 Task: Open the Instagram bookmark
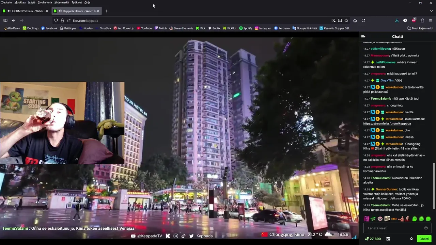pos(263,28)
